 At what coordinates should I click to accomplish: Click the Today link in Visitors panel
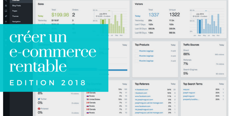tap(138, 16)
